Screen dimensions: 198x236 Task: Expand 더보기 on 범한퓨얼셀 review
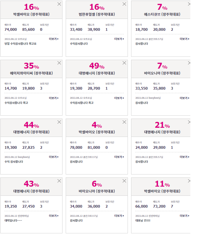119,39
